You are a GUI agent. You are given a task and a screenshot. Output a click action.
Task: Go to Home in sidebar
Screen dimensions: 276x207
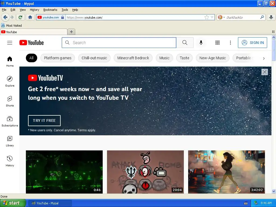pyautogui.click(x=10, y=62)
